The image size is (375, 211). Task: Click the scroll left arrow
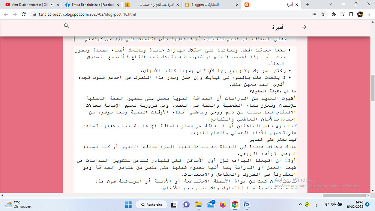pyautogui.click(x=2, y=196)
